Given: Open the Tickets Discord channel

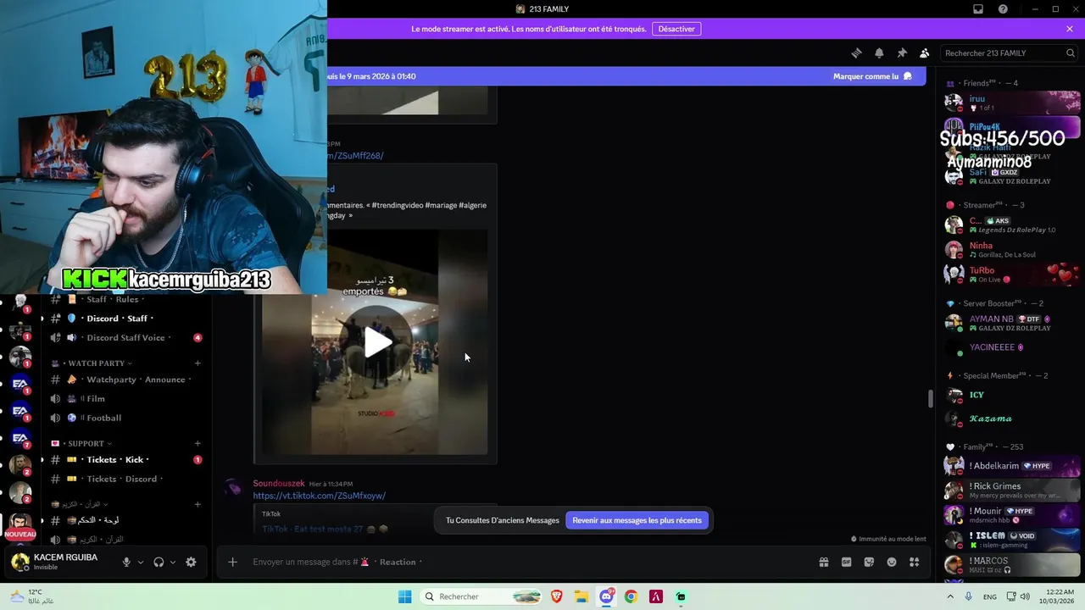Looking at the screenshot, I should tap(126, 479).
